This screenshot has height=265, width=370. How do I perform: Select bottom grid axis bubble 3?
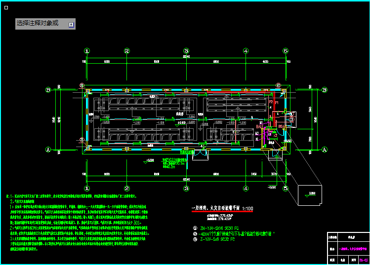coord(186,189)
